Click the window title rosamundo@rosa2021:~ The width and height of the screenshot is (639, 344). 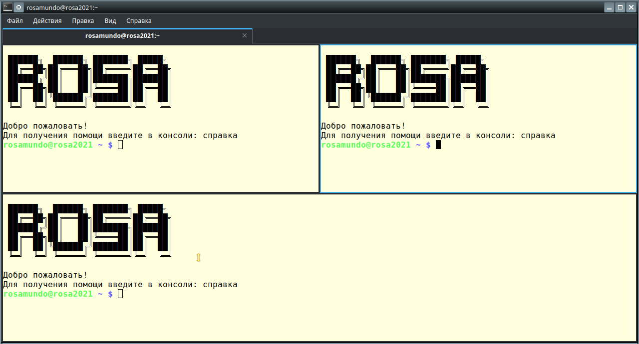click(x=62, y=8)
